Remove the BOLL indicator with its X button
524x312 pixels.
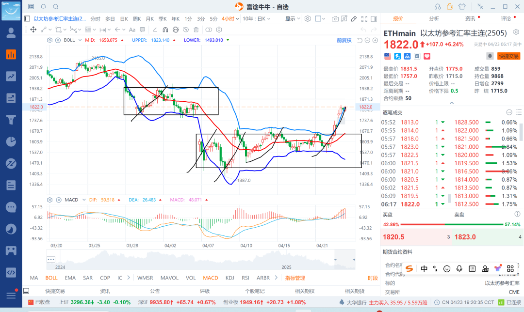(x=58, y=40)
